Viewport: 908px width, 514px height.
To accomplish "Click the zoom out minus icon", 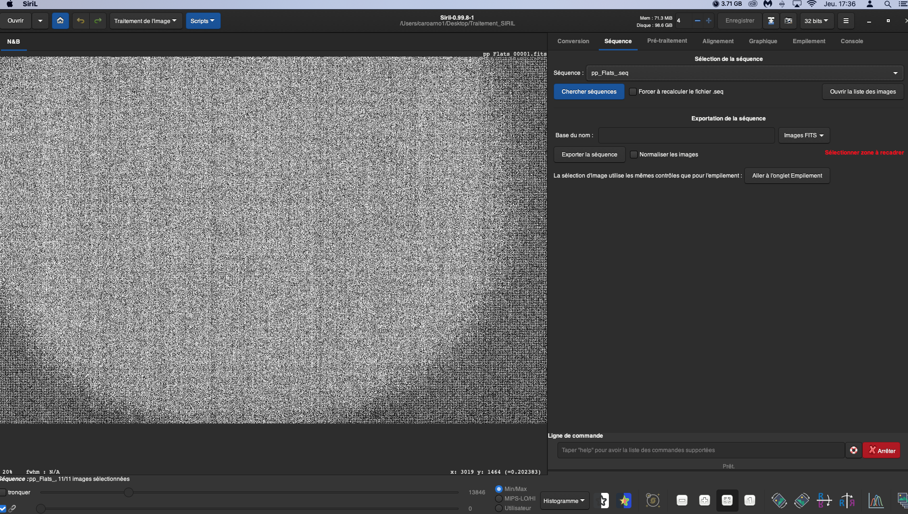I will pyautogui.click(x=682, y=501).
